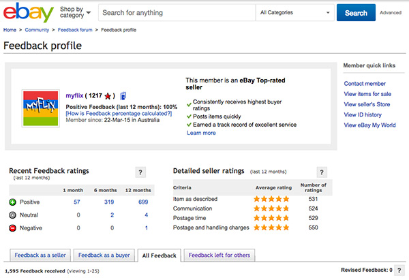Click the Feedback profile page heading
The height and width of the screenshot is (280, 409).
tap(42, 46)
